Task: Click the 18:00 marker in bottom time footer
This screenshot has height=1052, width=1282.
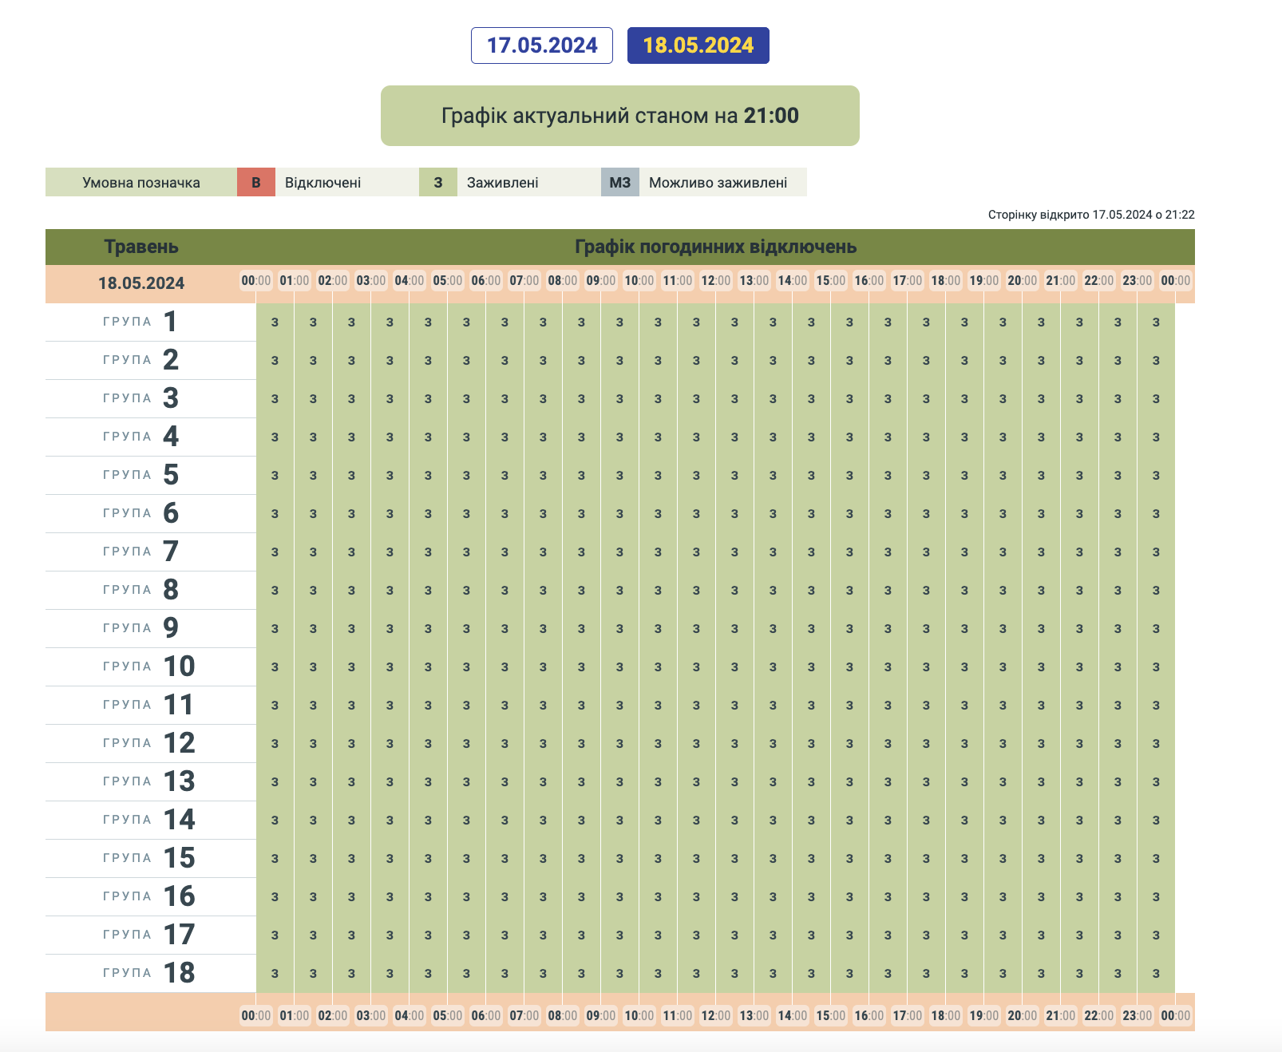Action: (x=945, y=1015)
